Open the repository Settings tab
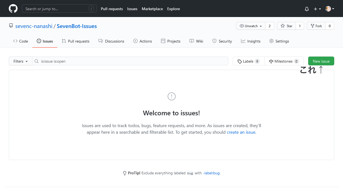343x196 pixels. pos(279,41)
